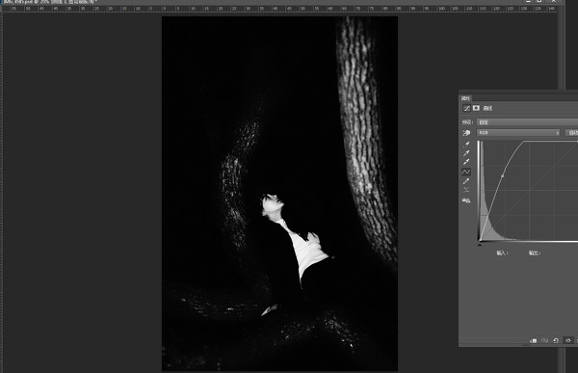The height and width of the screenshot is (373, 578).
Task: Click the view previous state icon
Action: click(544, 340)
